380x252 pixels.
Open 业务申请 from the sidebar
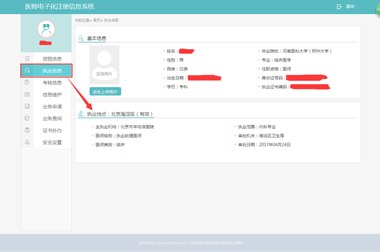coord(52,106)
